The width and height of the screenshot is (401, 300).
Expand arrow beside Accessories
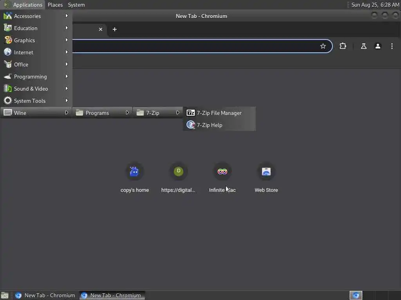[67, 16]
